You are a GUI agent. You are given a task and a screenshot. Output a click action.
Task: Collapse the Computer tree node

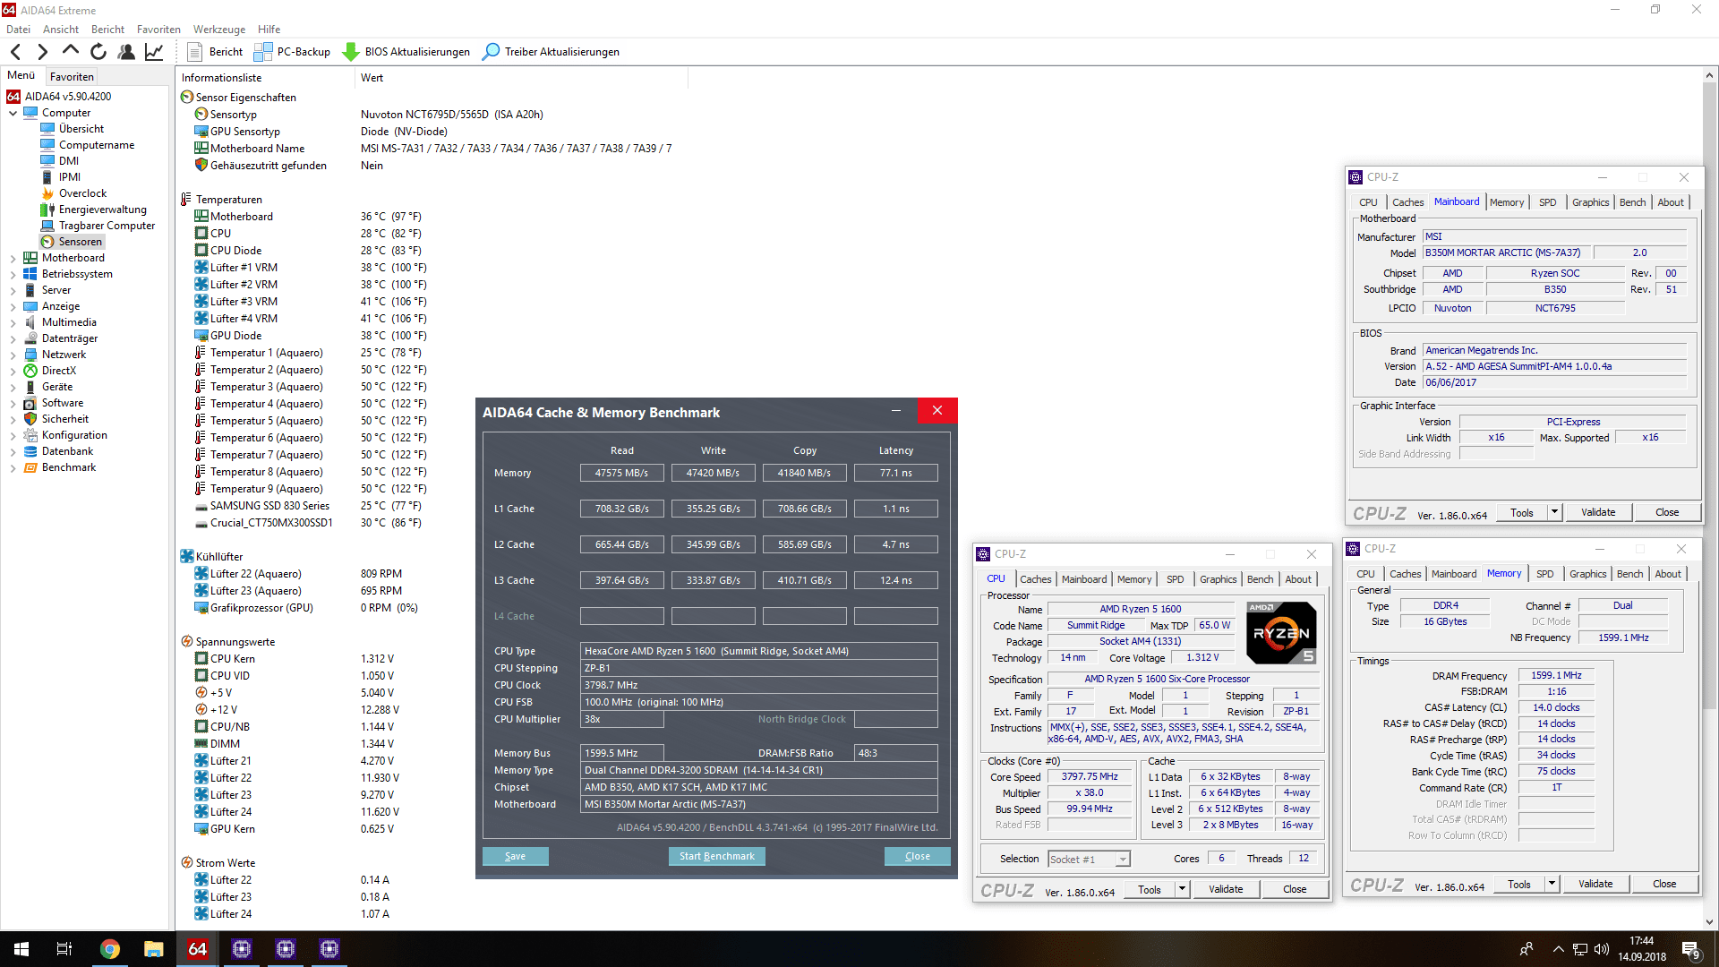(13, 113)
